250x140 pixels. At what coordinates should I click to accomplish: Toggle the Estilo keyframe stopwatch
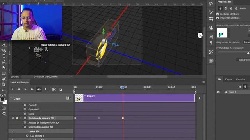tap(25, 114)
